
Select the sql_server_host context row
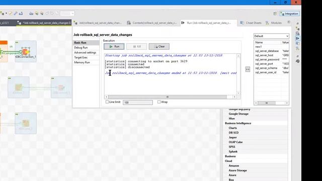pos(271,55)
